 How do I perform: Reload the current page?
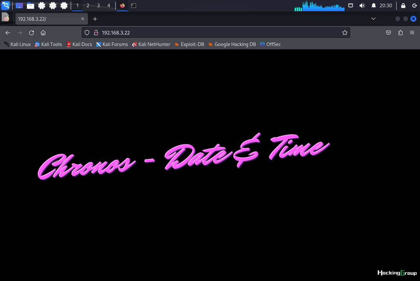(31, 33)
